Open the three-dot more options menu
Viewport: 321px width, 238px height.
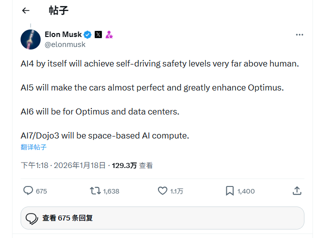[299, 34]
